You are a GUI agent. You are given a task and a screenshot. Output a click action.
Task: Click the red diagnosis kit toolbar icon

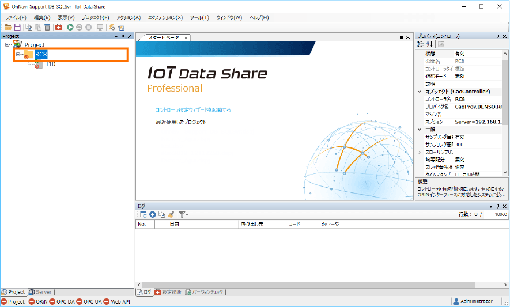59,27
